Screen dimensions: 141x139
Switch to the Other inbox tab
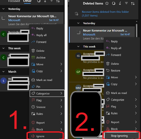27,1
